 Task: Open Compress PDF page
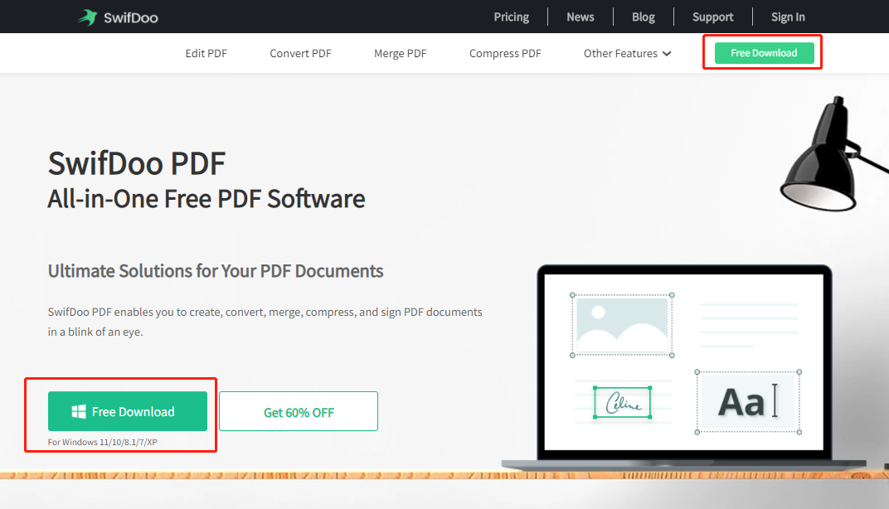[x=505, y=53]
